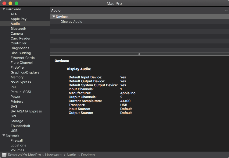The image size is (229, 158).
Task: Select Thunderbolt in the sidebar
Action: pyautogui.click(x=20, y=126)
